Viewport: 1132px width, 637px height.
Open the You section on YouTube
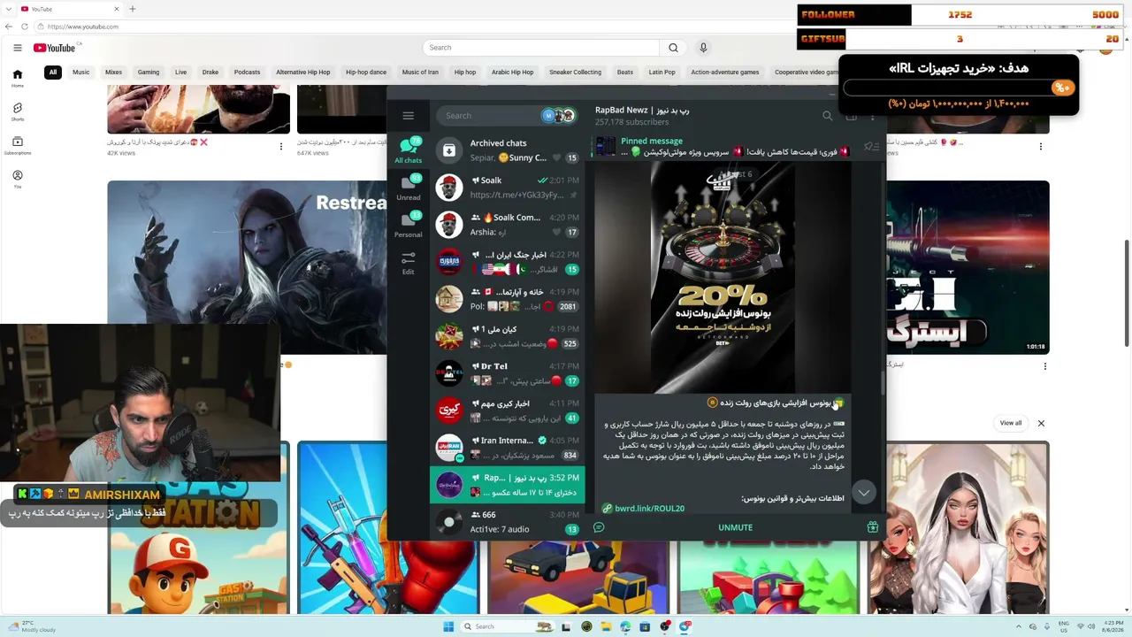point(17,179)
